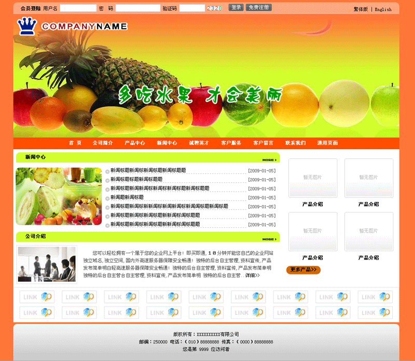Click the fruit photo in news section
The width and height of the screenshot is (415, 361).
point(59,196)
